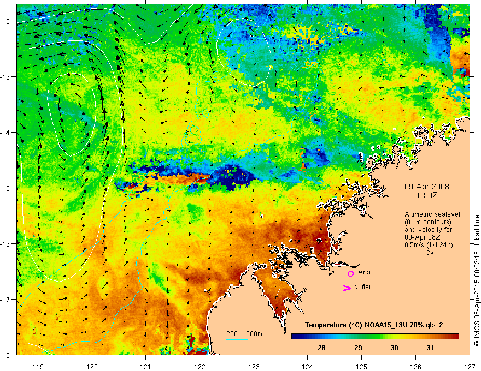Click the date text 09-Apr-2008
The width and height of the screenshot is (481, 371).
click(427, 187)
